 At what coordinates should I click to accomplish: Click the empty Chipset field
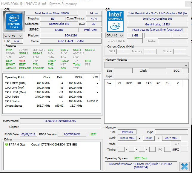coord(60,127)
